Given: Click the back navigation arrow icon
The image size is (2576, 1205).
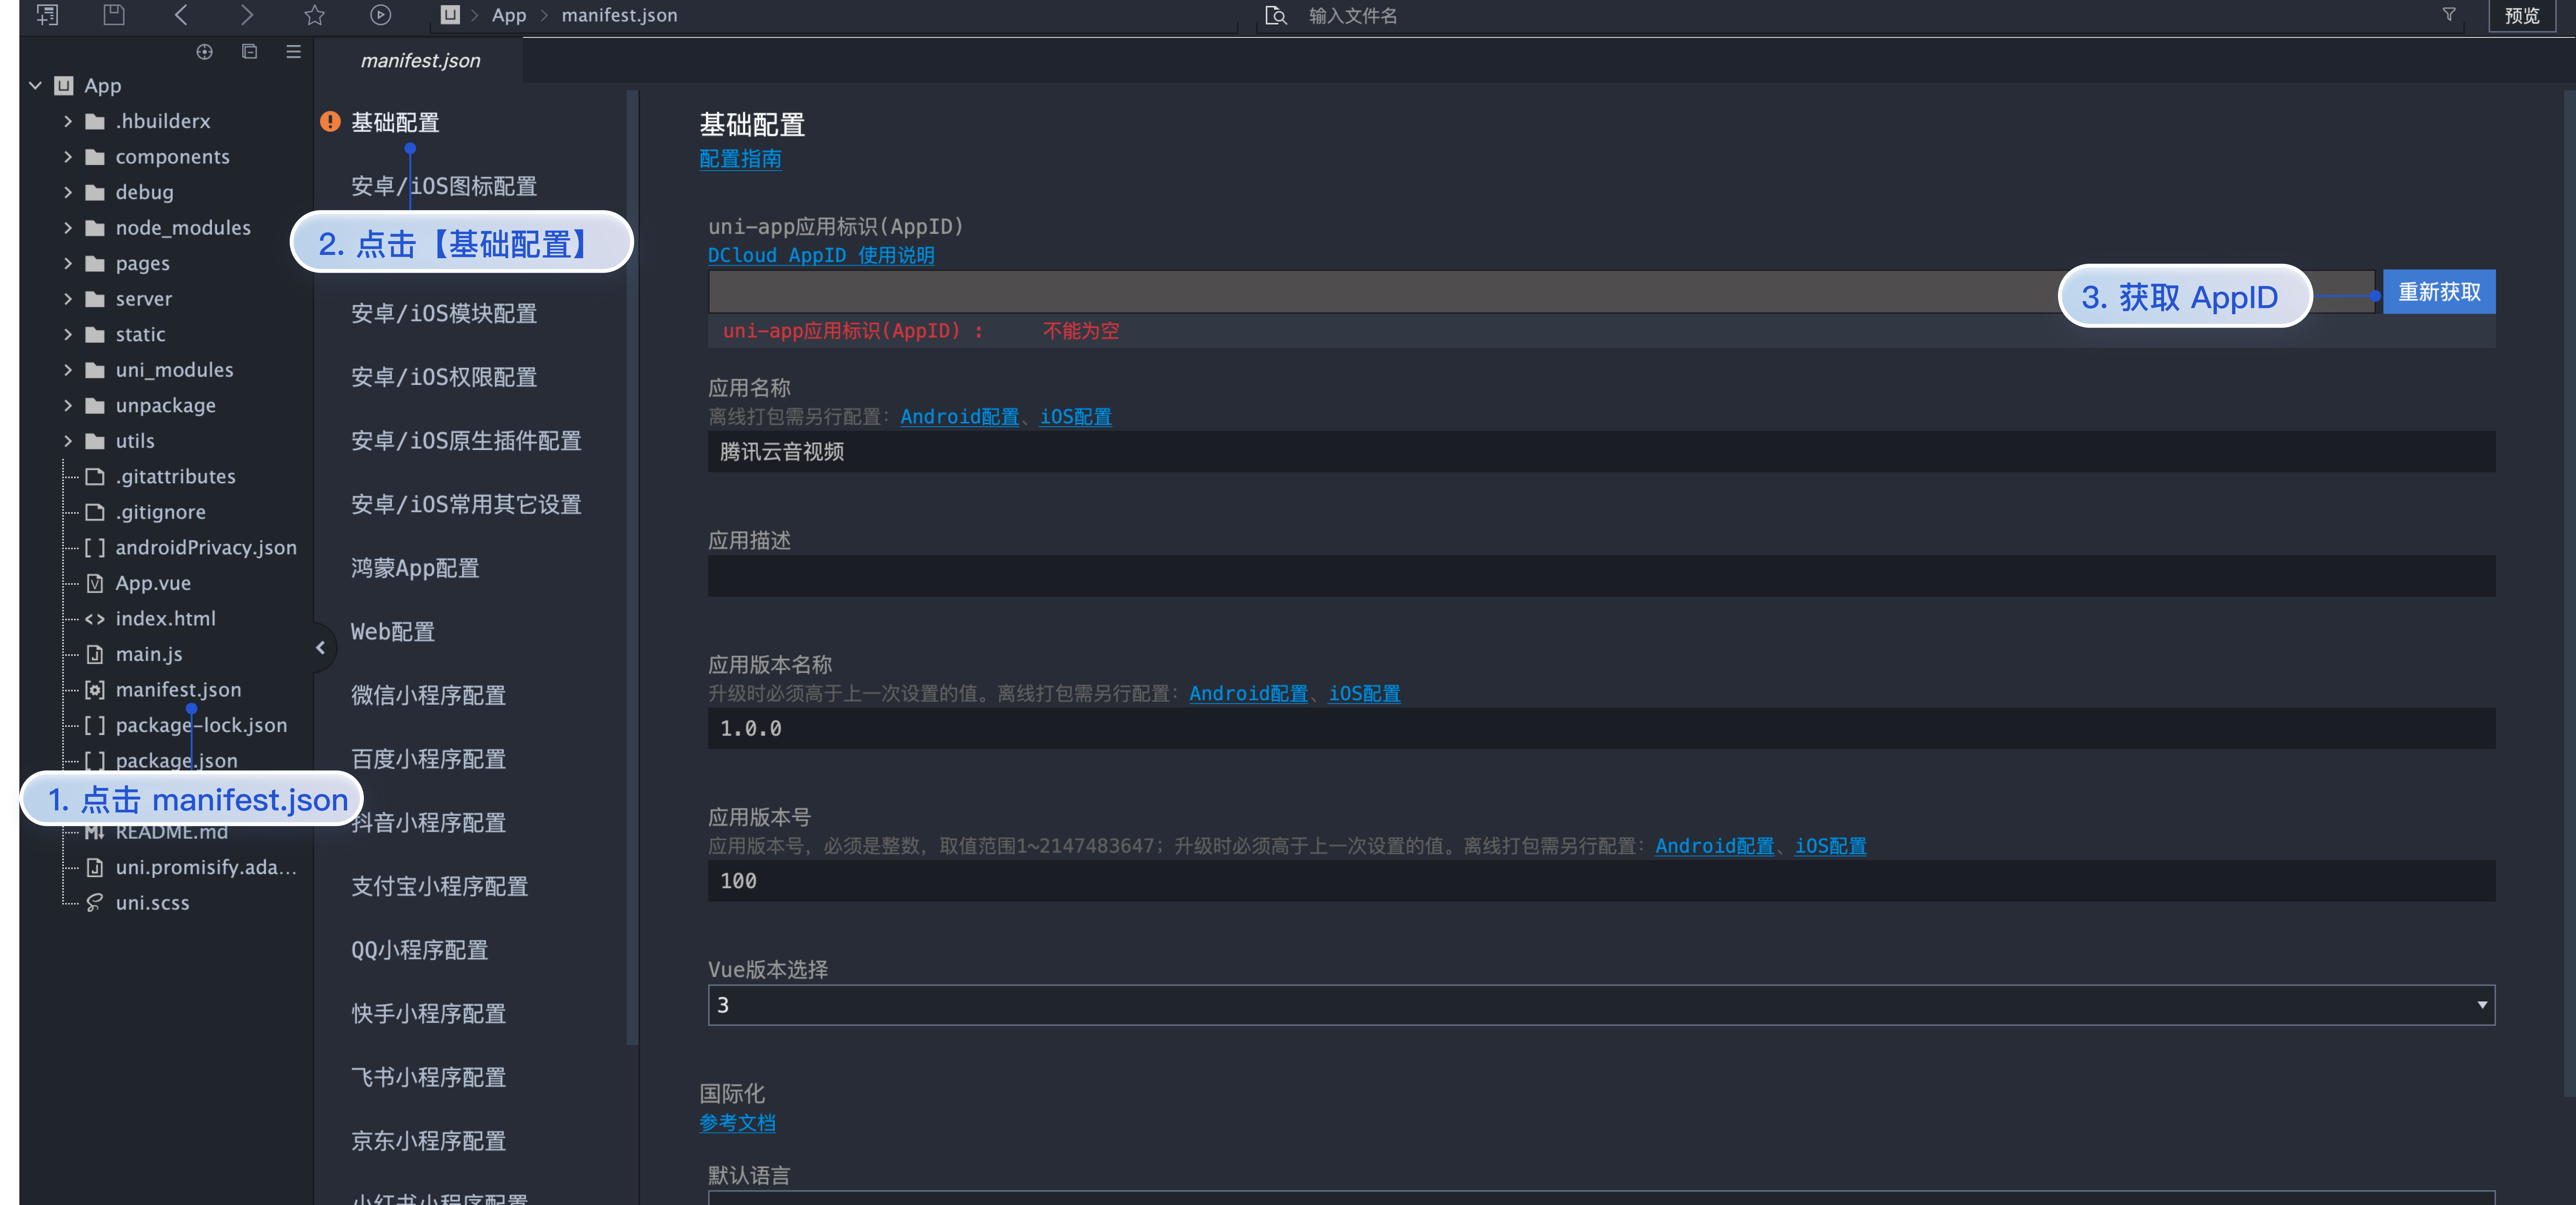Looking at the screenshot, I should pyautogui.click(x=181, y=15).
